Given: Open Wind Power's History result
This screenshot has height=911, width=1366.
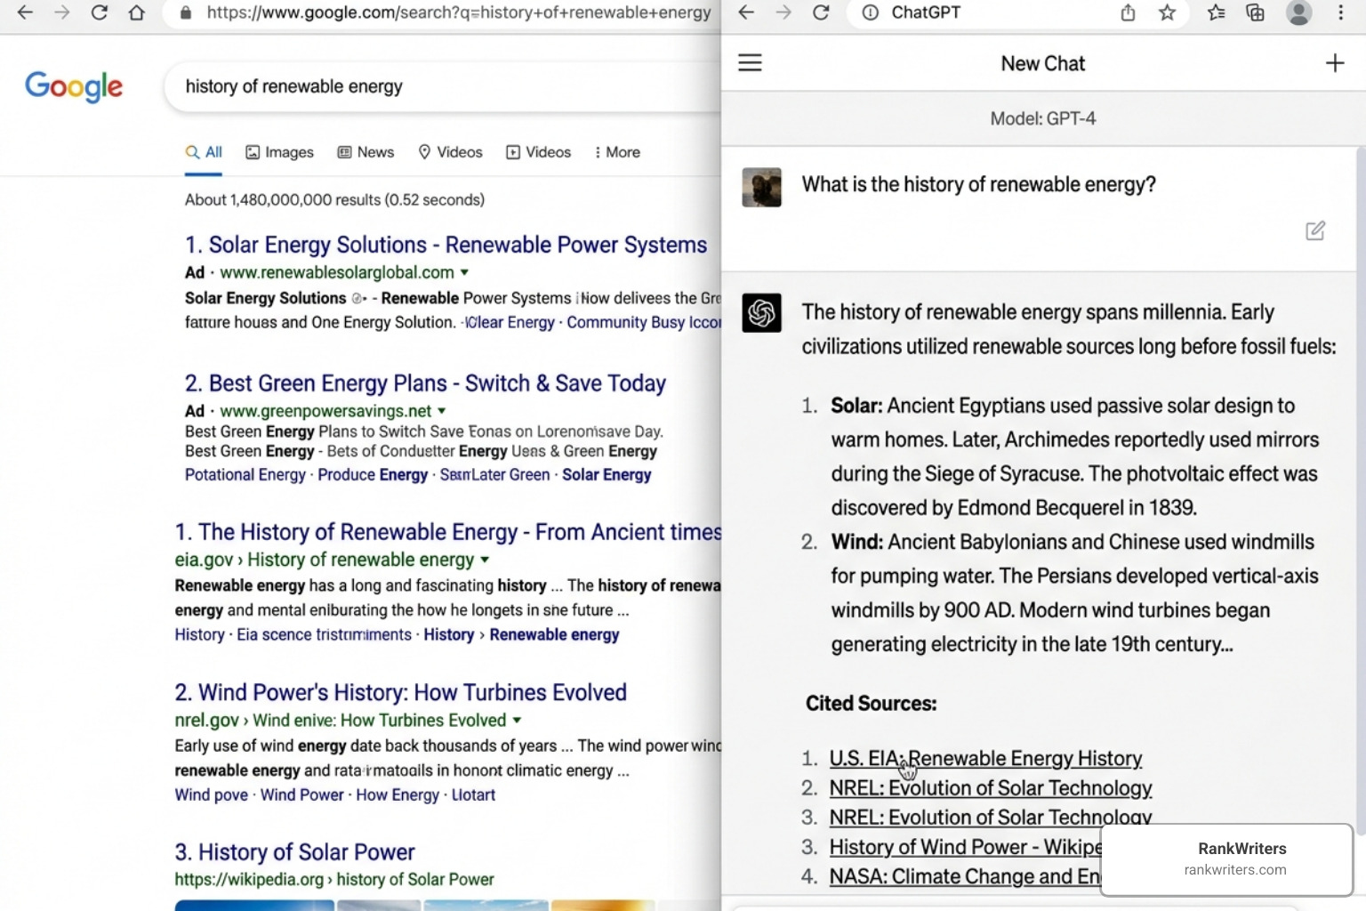Looking at the screenshot, I should (401, 692).
